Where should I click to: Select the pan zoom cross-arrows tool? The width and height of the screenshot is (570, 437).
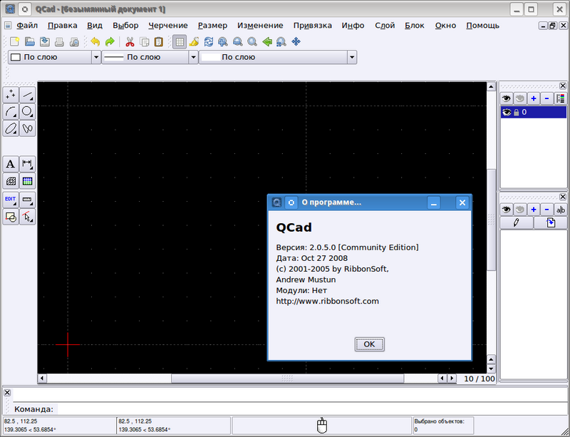[296, 42]
